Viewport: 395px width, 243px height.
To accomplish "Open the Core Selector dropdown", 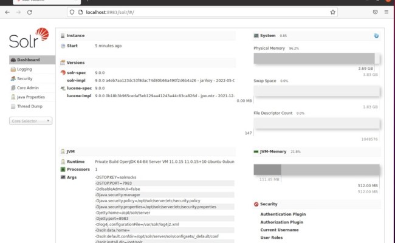I will (x=31, y=121).
